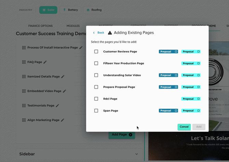This screenshot has width=229, height=162.
Task: Check the Understanding Solar Video checkbox
Action: pos(96,75)
